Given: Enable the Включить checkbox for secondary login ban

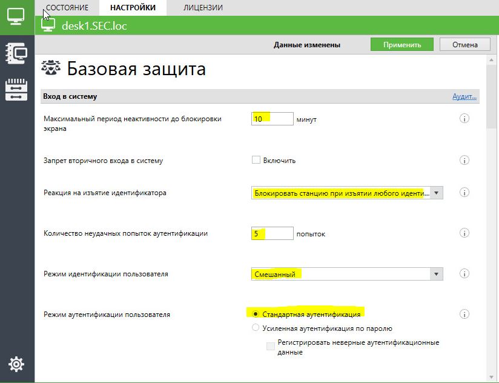Looking at the screenshot, I should point(256,160).
